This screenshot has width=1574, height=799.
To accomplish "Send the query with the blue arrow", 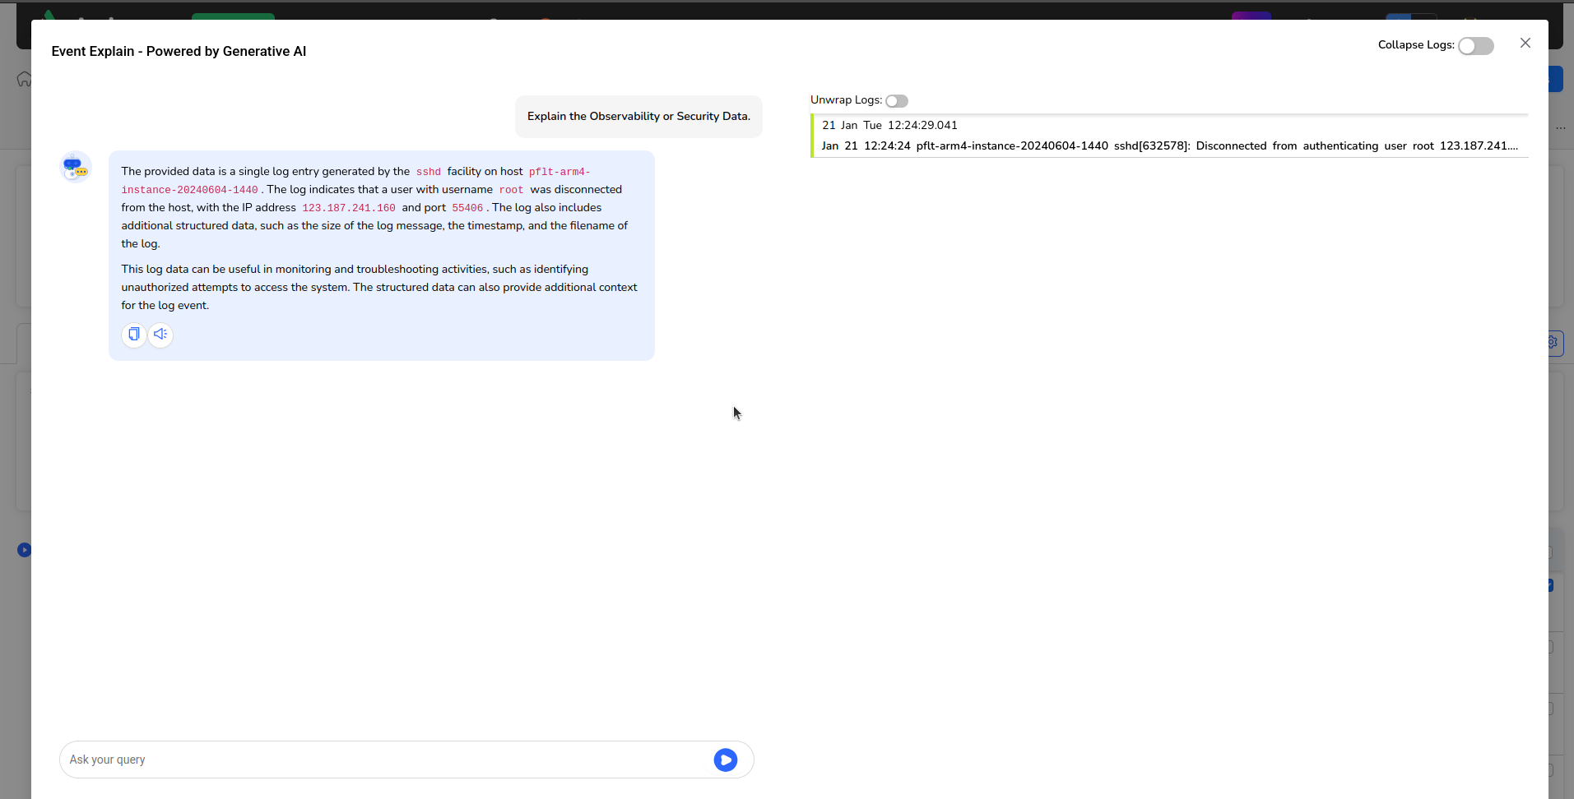I will [725, 760].
